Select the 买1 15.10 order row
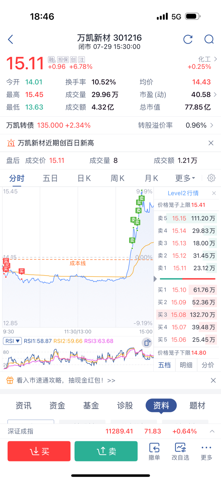The height and width of the screenshot is (481, 221). pyautogui.click(x=186, y=290)
